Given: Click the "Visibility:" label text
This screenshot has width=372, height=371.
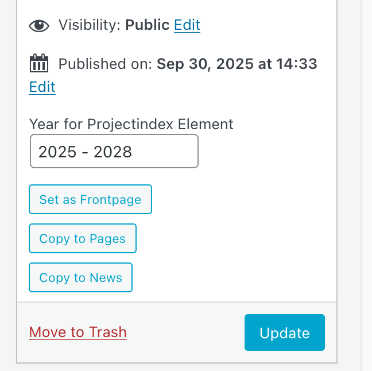Looking at the screenshot, I should click(x=90, y=25).
